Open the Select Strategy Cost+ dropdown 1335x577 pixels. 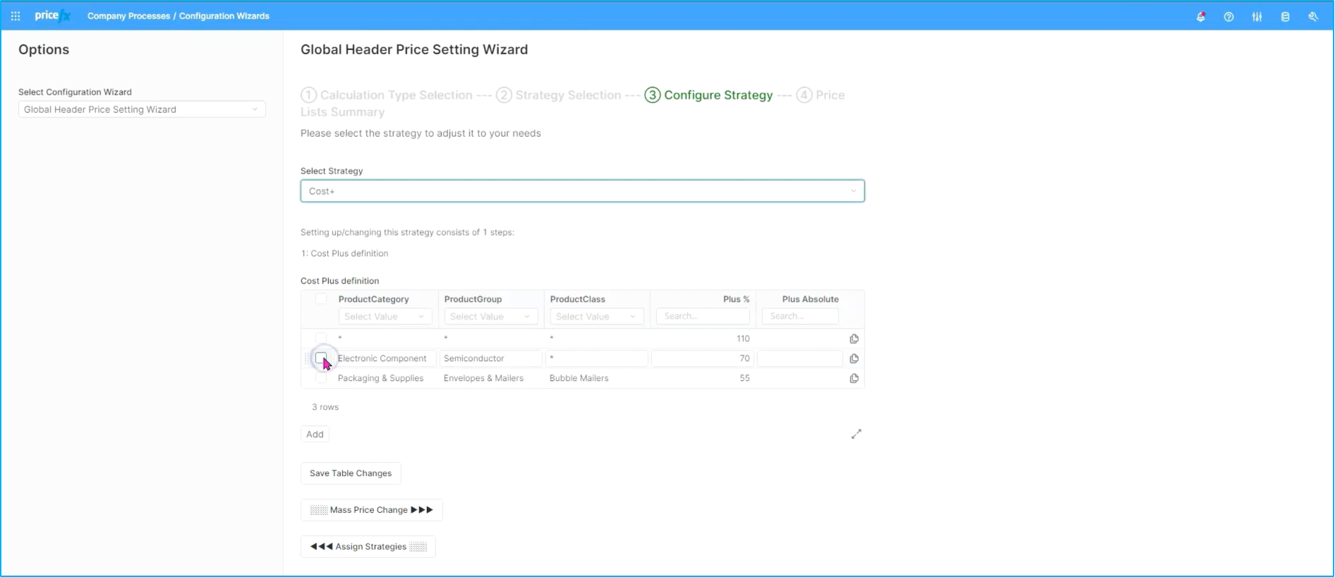pyautogui.click(x=582, y=191)
